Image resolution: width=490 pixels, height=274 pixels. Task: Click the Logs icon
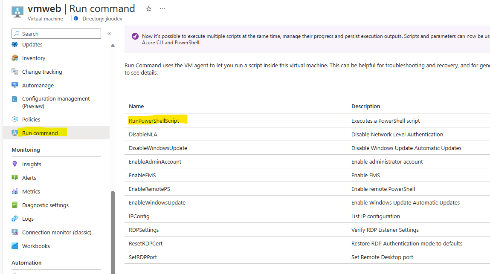click(x=14, y=219)
